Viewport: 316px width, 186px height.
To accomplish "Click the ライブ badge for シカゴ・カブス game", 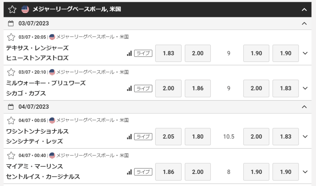I will coord(143,88).
